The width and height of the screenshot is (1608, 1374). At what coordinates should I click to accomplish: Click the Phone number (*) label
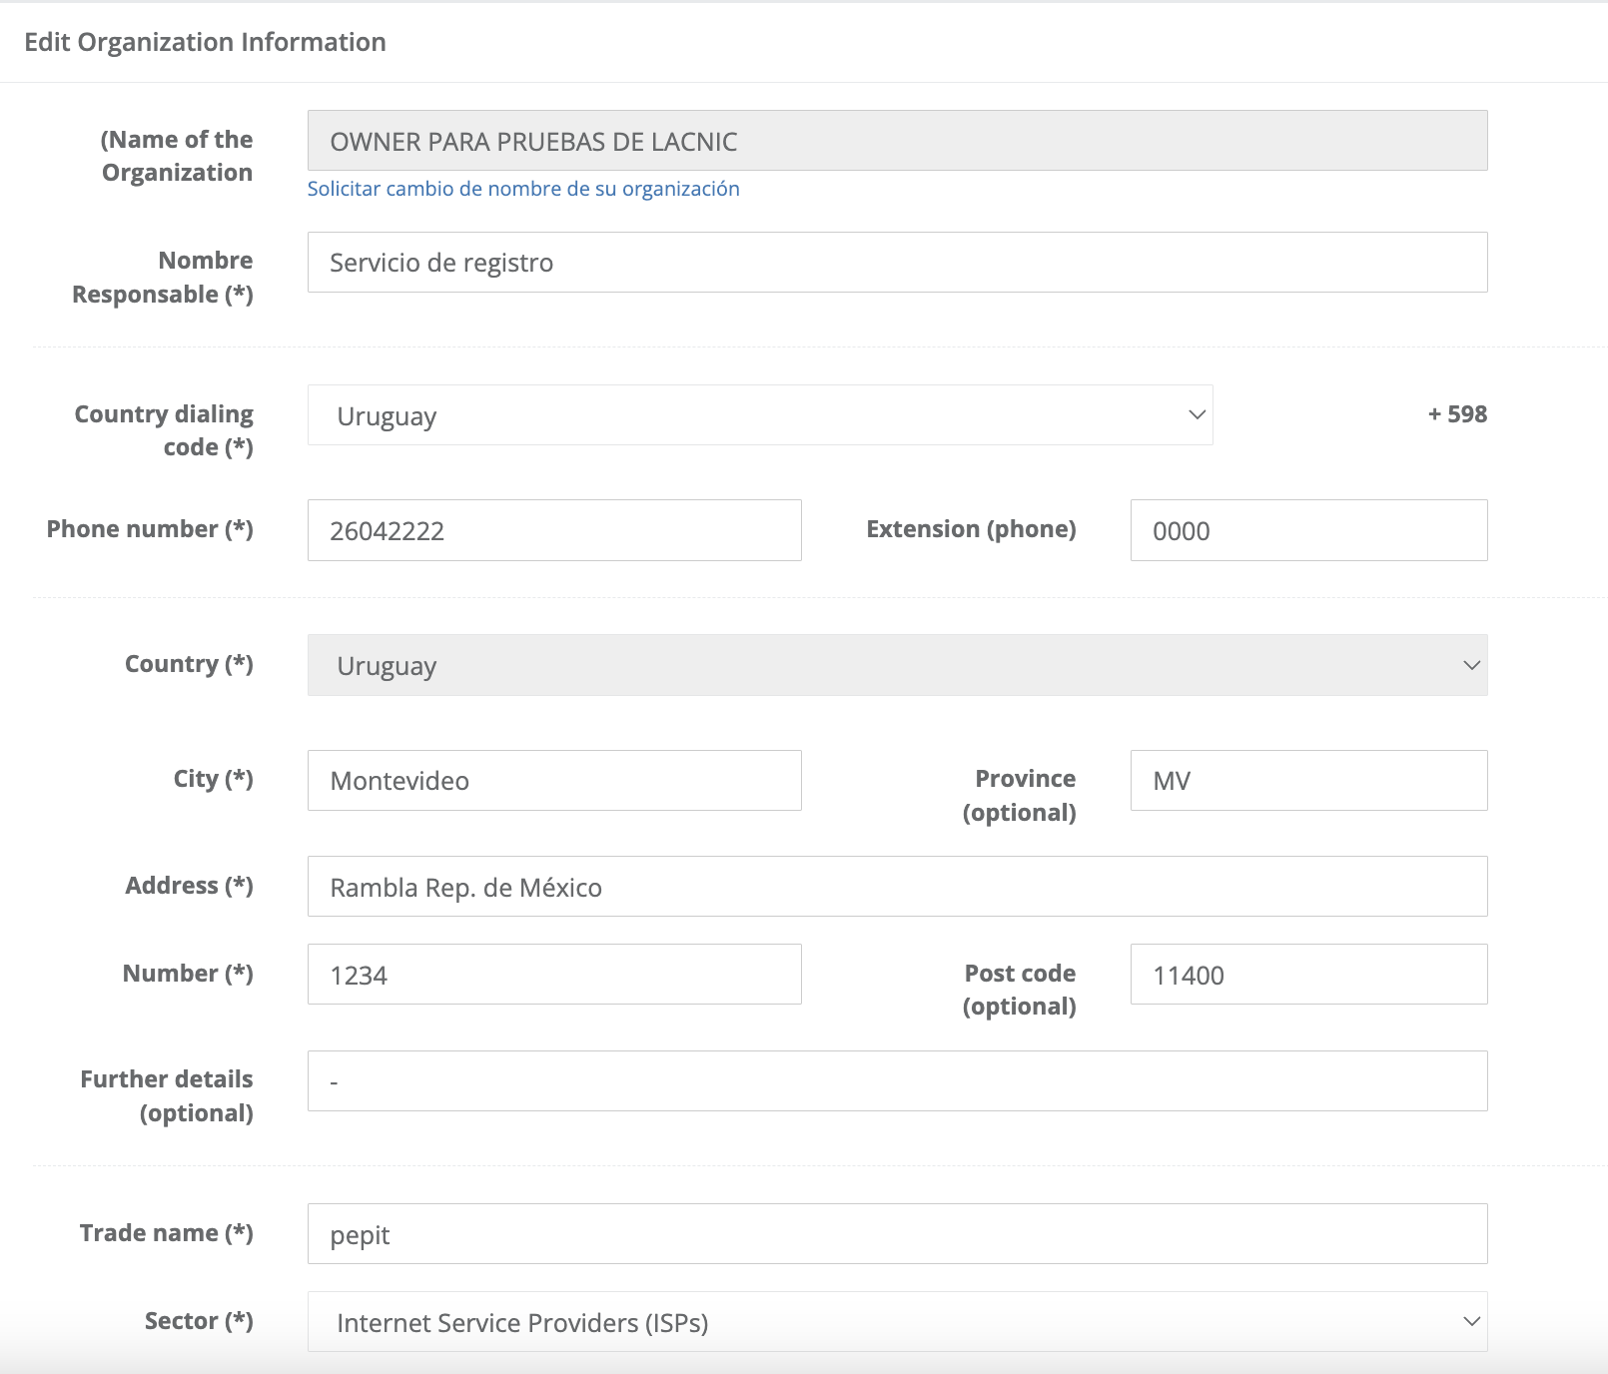pyautogui.click(x=150, y=529)
